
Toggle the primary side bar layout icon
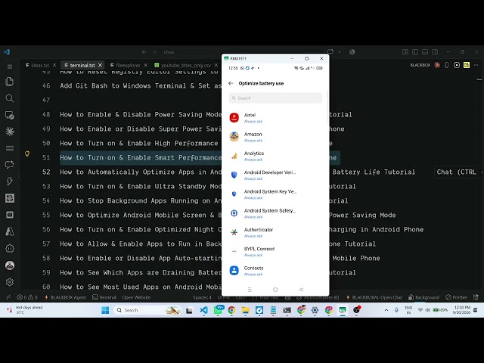[x=415, y=52]
